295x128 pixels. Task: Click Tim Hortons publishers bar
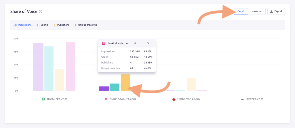click(x=191, y=84)
